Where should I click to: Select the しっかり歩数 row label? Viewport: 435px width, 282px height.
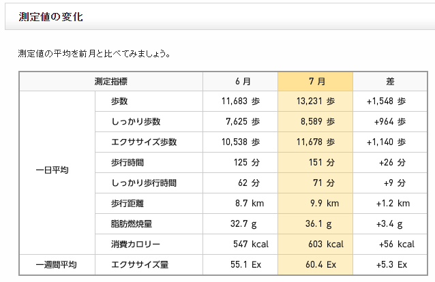pos(136,122)
